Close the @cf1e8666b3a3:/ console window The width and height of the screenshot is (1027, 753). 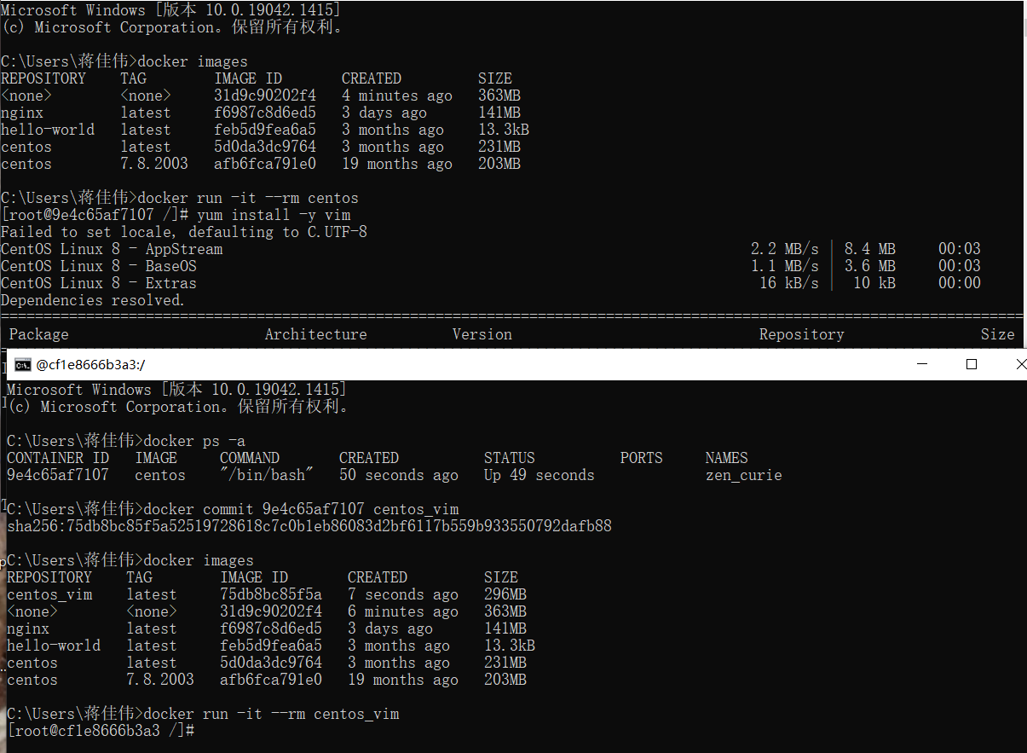[1021, 364]
